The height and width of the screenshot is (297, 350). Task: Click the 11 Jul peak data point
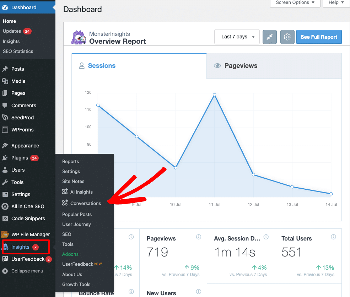[215, 95]
